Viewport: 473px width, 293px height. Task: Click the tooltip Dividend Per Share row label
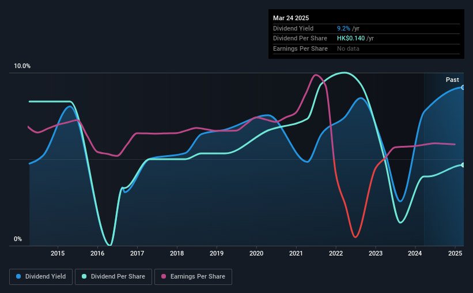(300, 39)
